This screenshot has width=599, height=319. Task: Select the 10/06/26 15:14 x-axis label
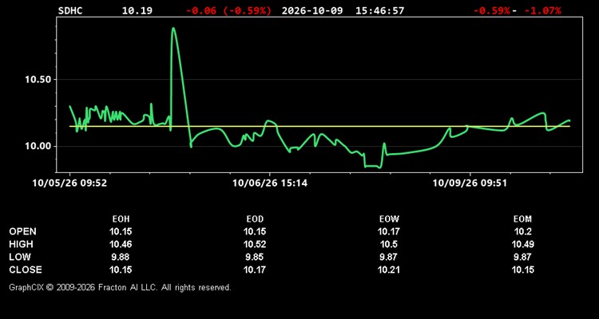[x=270, y=183]
